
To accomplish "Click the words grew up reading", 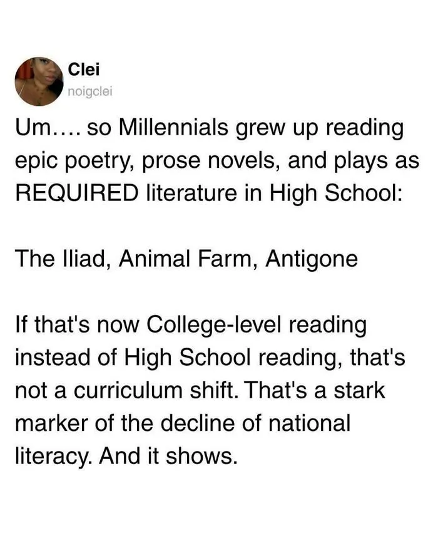I will [x=320, y=128].
